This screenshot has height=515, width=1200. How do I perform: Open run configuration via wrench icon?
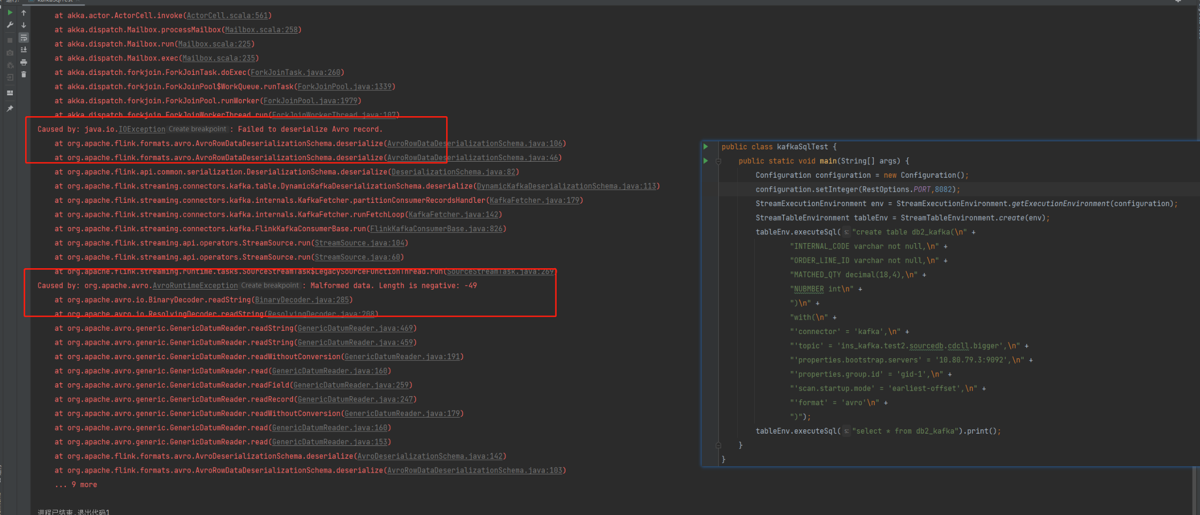tap(10, 25)
